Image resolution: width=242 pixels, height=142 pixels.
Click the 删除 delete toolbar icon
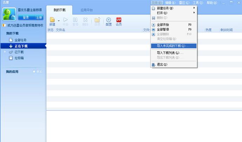point(85,21)
